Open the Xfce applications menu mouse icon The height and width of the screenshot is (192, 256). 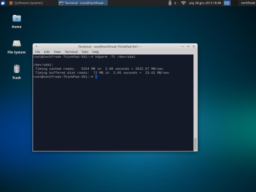click(x=3, y=3)
